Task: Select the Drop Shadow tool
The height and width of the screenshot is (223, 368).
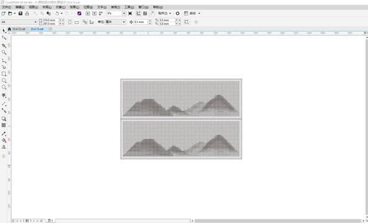Action: (x=4, y=119)
